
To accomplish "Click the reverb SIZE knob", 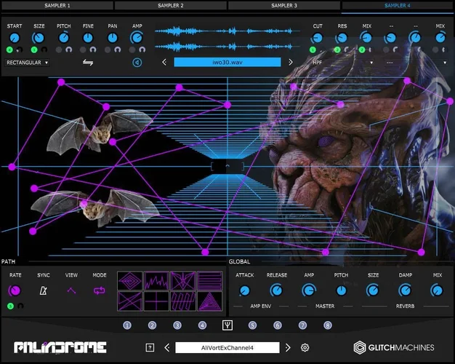I will pos(373,290).
